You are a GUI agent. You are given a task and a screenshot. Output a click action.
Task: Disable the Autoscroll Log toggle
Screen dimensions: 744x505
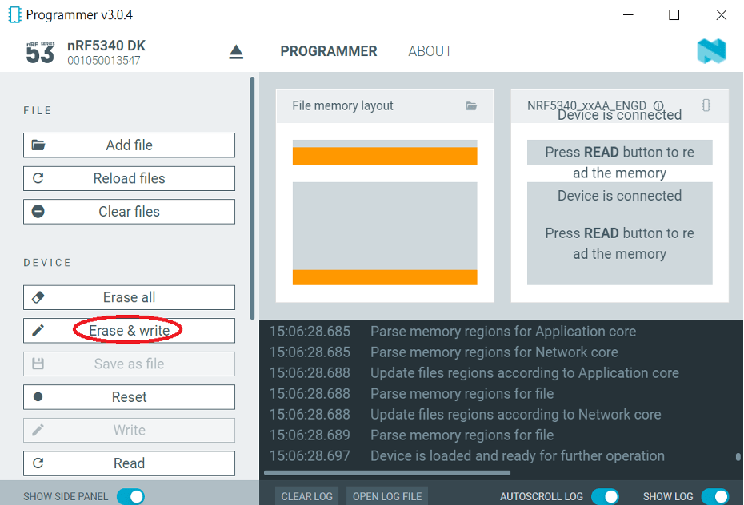coord(605,496)
